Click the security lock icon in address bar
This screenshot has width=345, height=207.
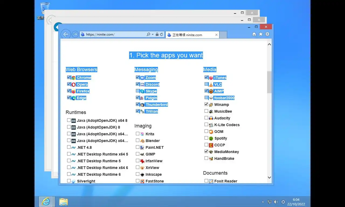157,34
